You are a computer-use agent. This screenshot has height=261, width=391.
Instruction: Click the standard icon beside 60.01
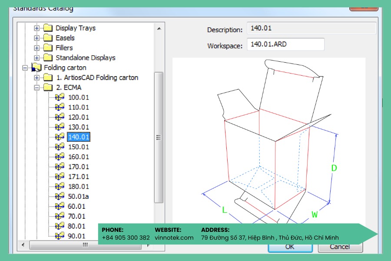click(60, 206)
